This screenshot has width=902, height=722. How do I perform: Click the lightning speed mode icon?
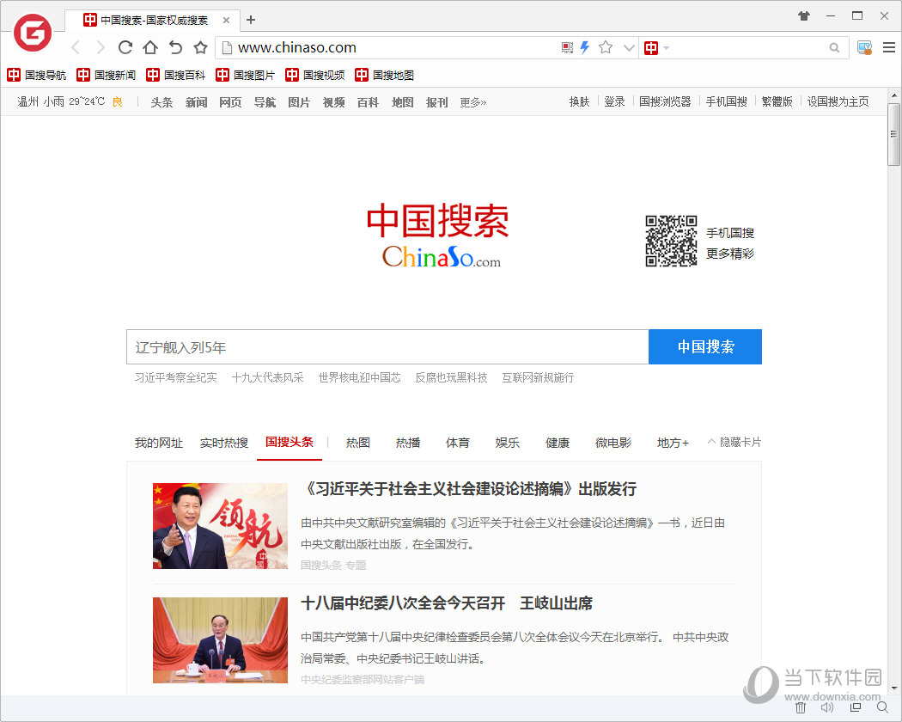tap(585, 47)
